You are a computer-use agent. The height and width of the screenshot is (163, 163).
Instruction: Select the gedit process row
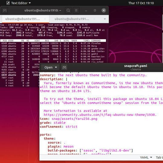pos(53,54)
